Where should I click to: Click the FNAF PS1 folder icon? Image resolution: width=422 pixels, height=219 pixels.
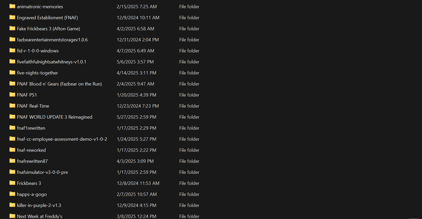pos(12,95)
